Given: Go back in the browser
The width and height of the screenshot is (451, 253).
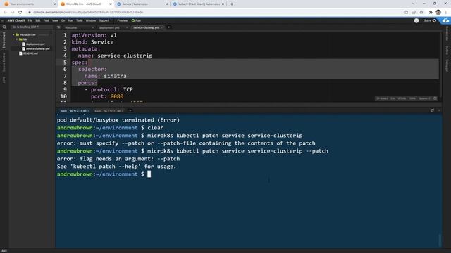Looking at the screenshot, I should point(5,12).
